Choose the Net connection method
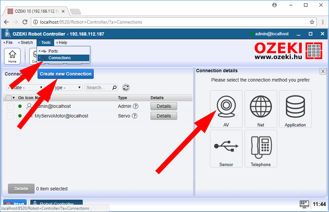Screen dimensions: 329x212 pos(261,109)
